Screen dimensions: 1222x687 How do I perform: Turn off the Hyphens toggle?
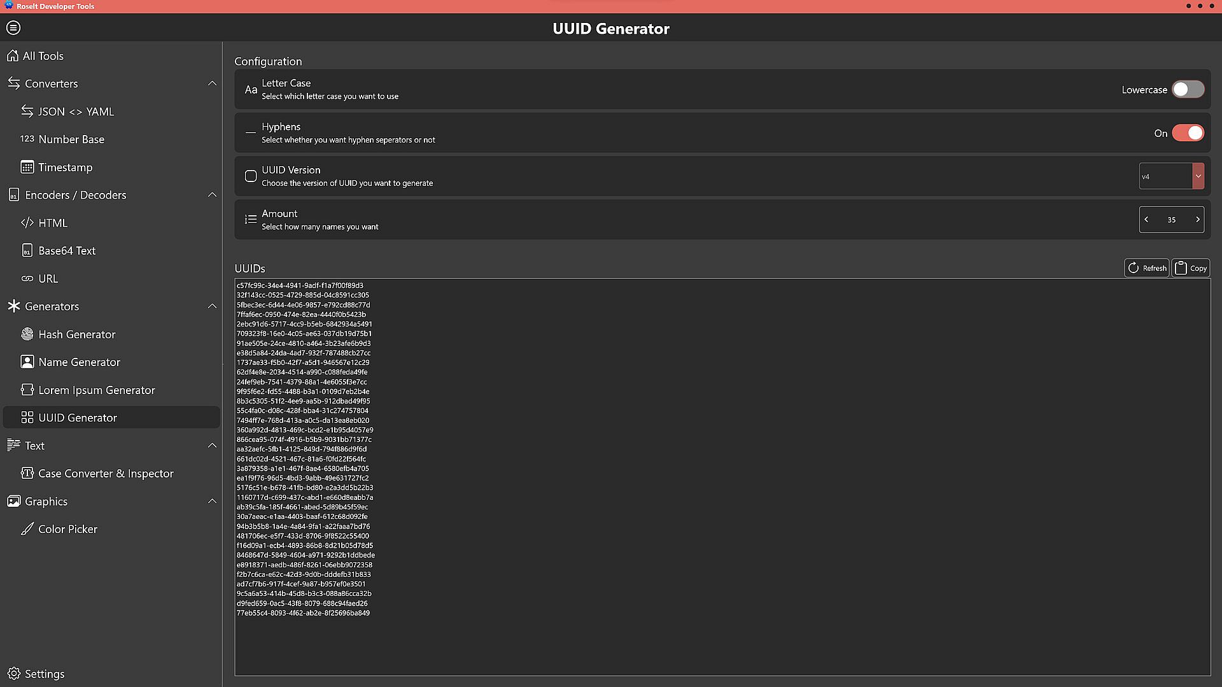pyautogui.click(x=1188, y=133)
